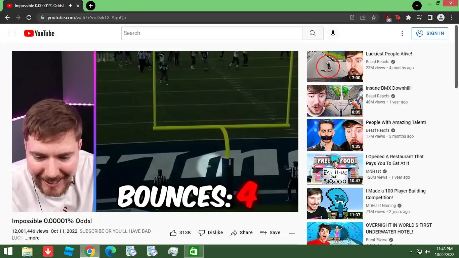Open the red Tp extension
The height and width of the screenshot is (258, 459).
(398, 17)
